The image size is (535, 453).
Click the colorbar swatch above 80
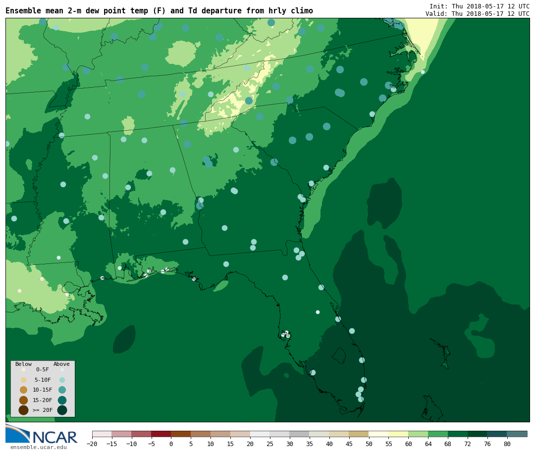(x=517, y=434)
